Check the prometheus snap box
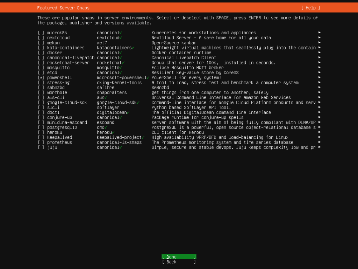The height and width of the screenshot is (269, 358). click(41, 142)
